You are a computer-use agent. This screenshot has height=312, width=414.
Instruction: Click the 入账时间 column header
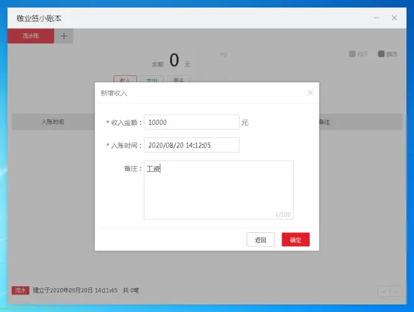[x=53, y=122]
